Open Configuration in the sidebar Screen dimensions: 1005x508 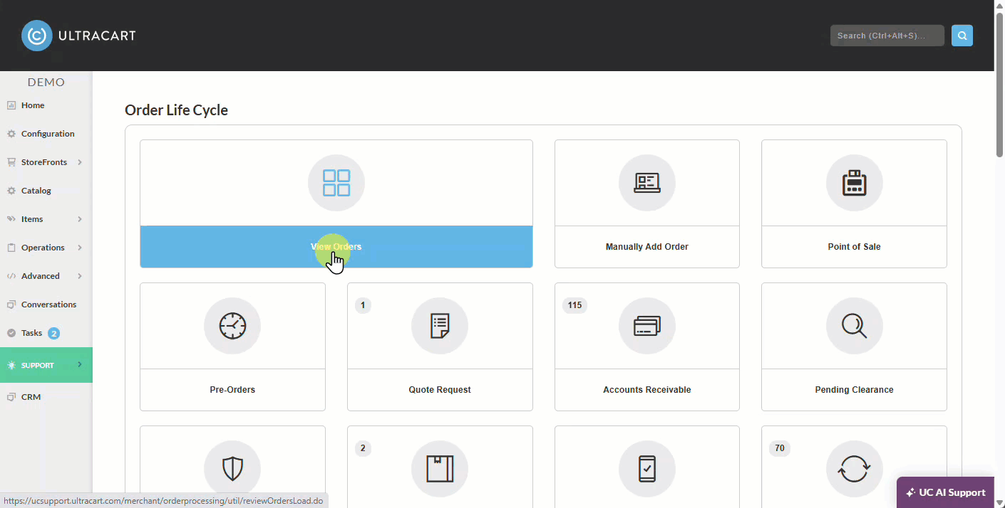pos(46,134)
